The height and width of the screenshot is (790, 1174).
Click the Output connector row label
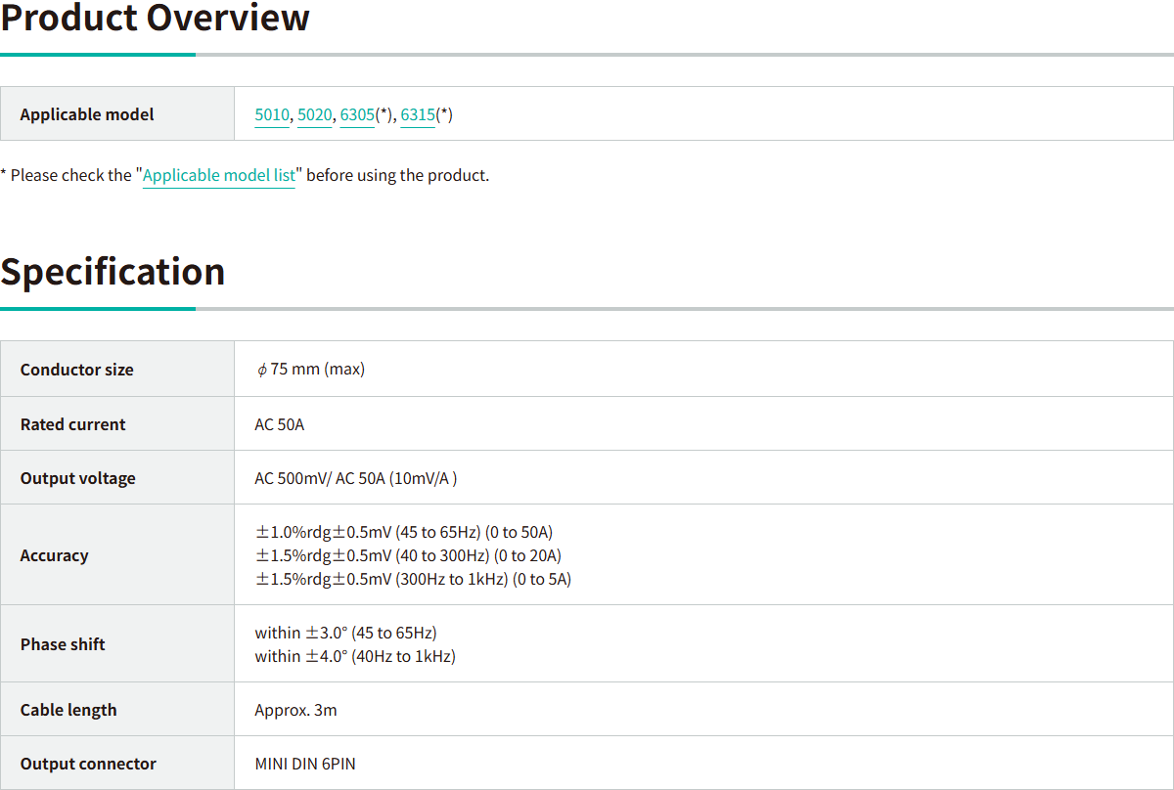[88, 764]
